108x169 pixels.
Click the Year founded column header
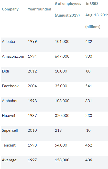(39, 9)
